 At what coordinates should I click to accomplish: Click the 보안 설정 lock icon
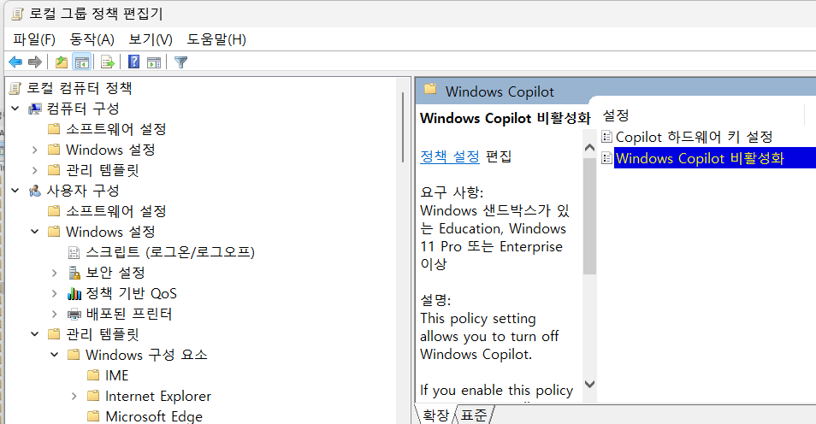[74, 274]
